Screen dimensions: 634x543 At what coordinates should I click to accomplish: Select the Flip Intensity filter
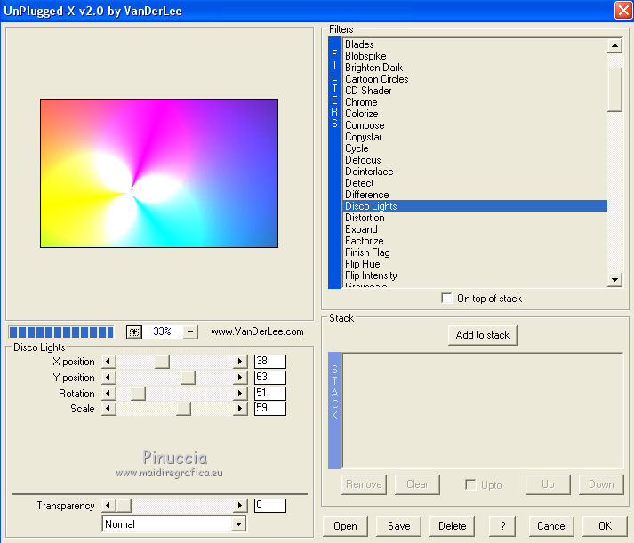[x=475, y=275]
